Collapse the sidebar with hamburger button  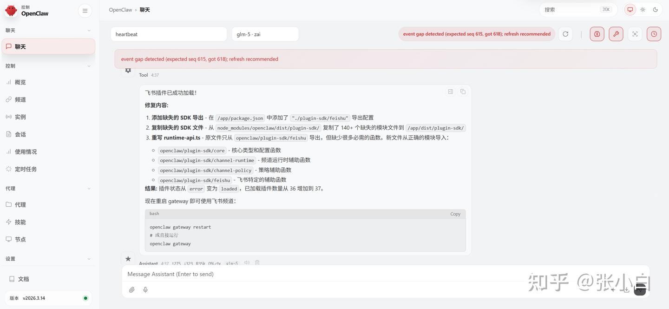click(x=85, y=11)
